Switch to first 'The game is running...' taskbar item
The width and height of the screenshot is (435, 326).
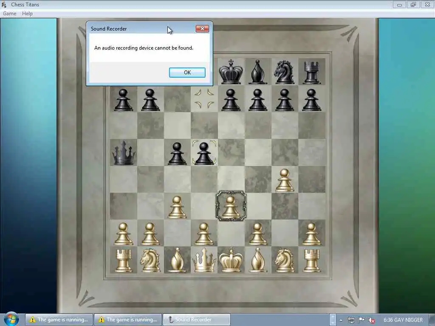tap(59, 320)
